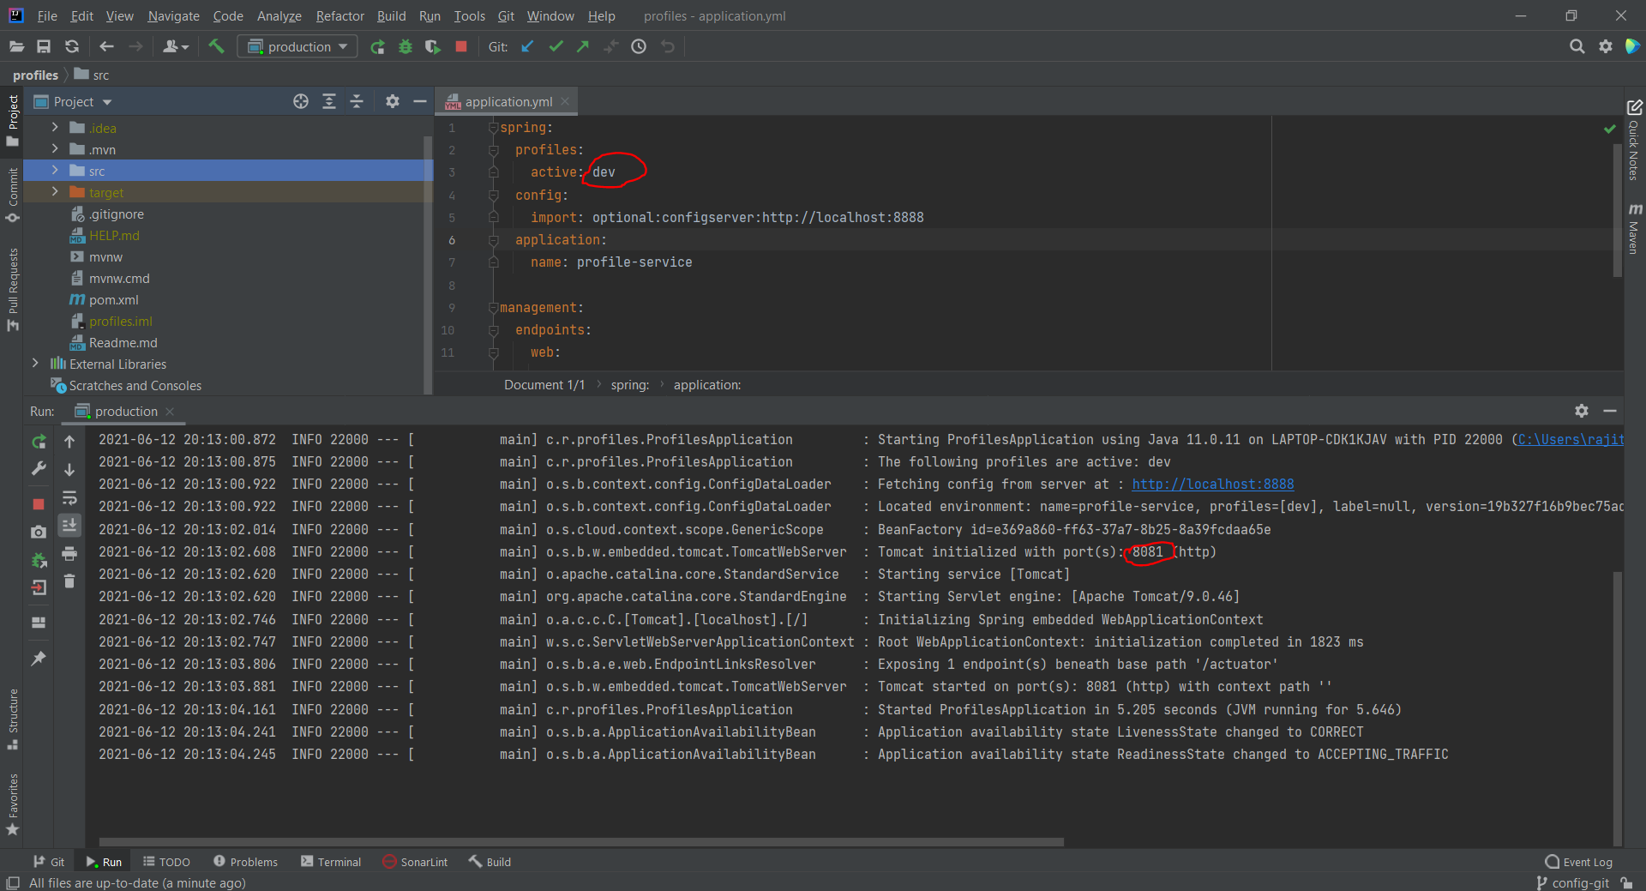Rerun the 'production' application
1646x891 pixels.
(39, 442)
